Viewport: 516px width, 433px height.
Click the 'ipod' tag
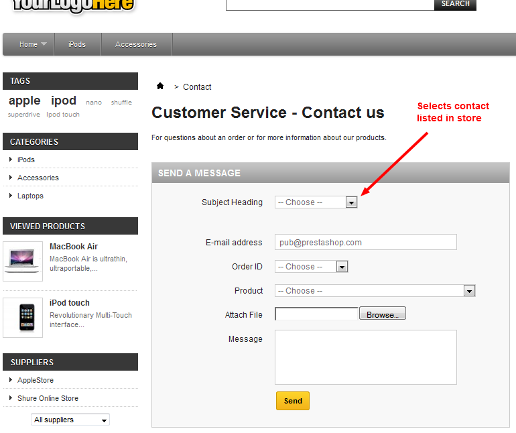pos(64,101)
